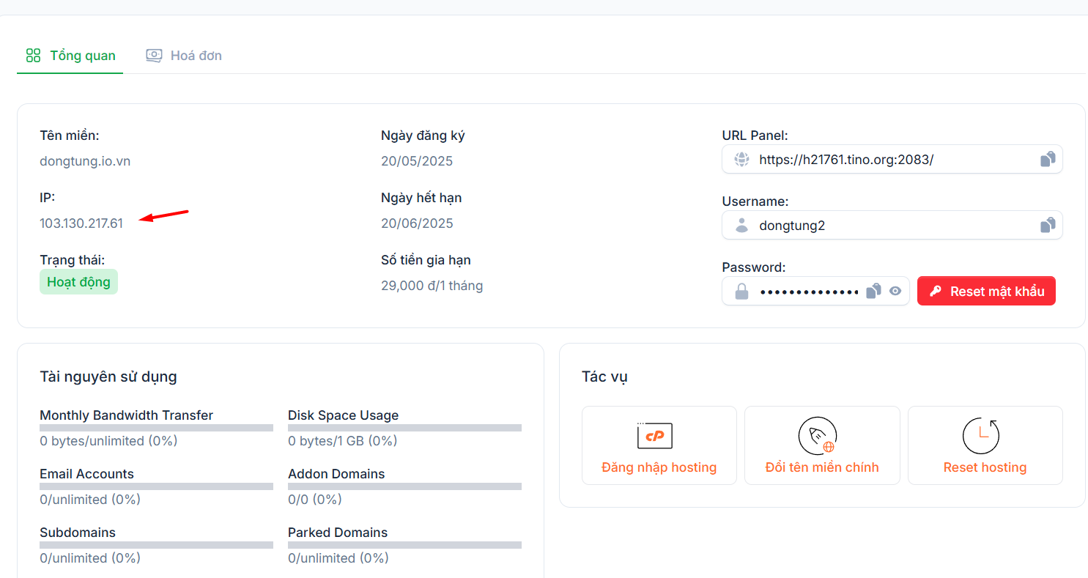Click the masked Password field
The width and height of the screenshot is (1088, 578).
(x=815, y=291)
